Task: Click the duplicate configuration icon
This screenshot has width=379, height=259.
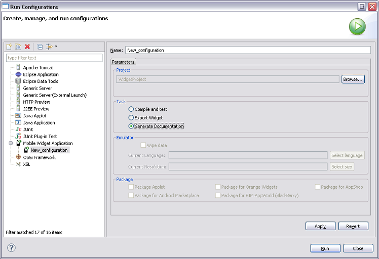Action: [x=18, y=47]
